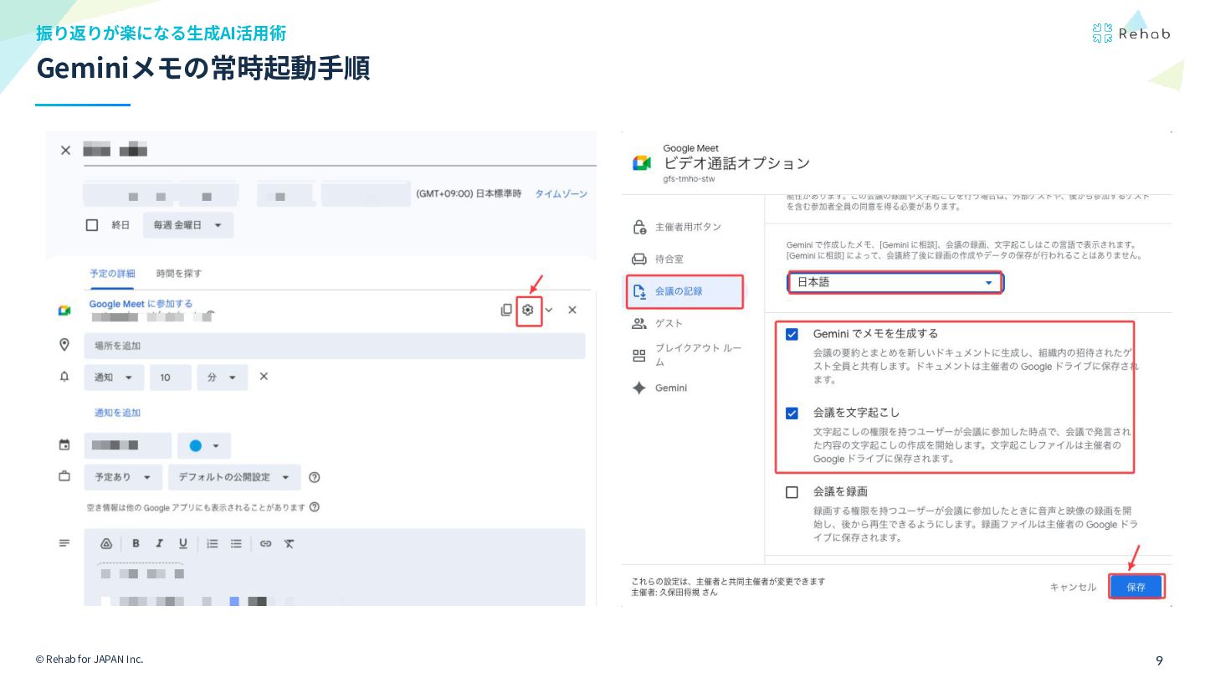Open the video call options gear icon
Screen dimensions: 1205x678
coord(528,310)
